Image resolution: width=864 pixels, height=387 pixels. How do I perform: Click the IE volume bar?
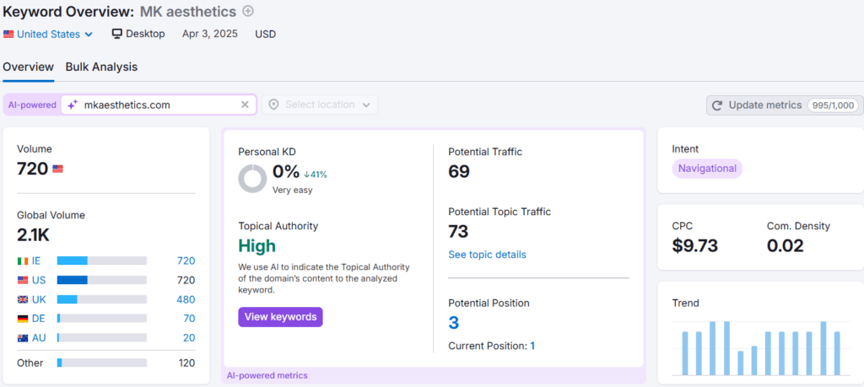coord(102,261)
